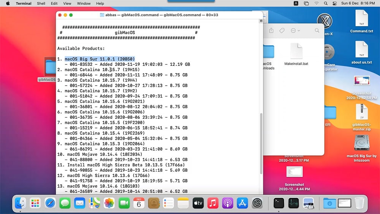The width and height of the screenshot is (380, 214).
Task: Open Activity Monitor from the Dock
Action: (x=293, y=203)
